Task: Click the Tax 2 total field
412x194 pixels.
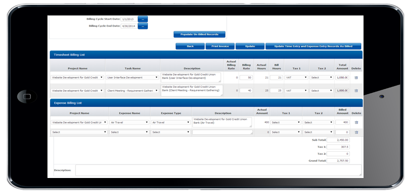Action: (338, 154)
